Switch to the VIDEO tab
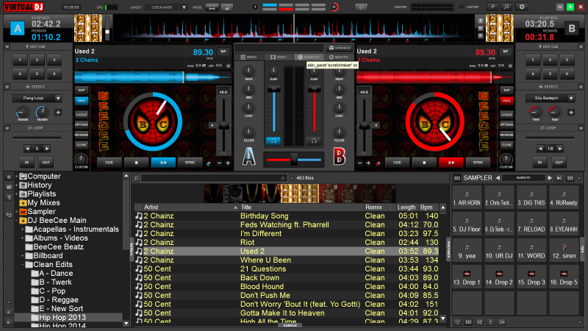Image resolution: width=588 pixels, height=331 pixels. pyautogui.click(x=279, y=57)
